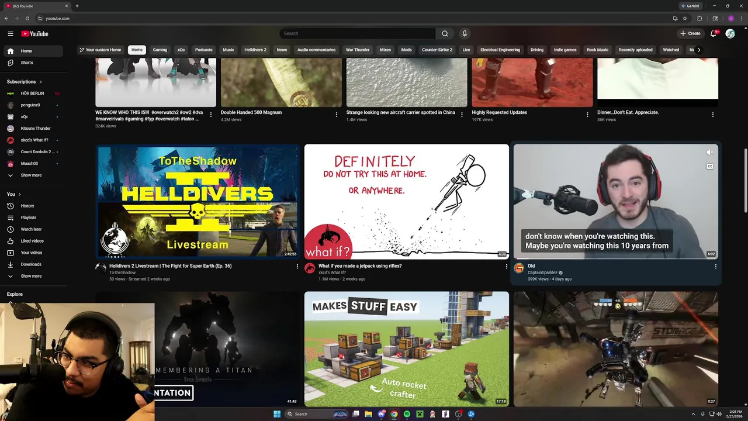Select the Gaming category chip

coord(160,50)
